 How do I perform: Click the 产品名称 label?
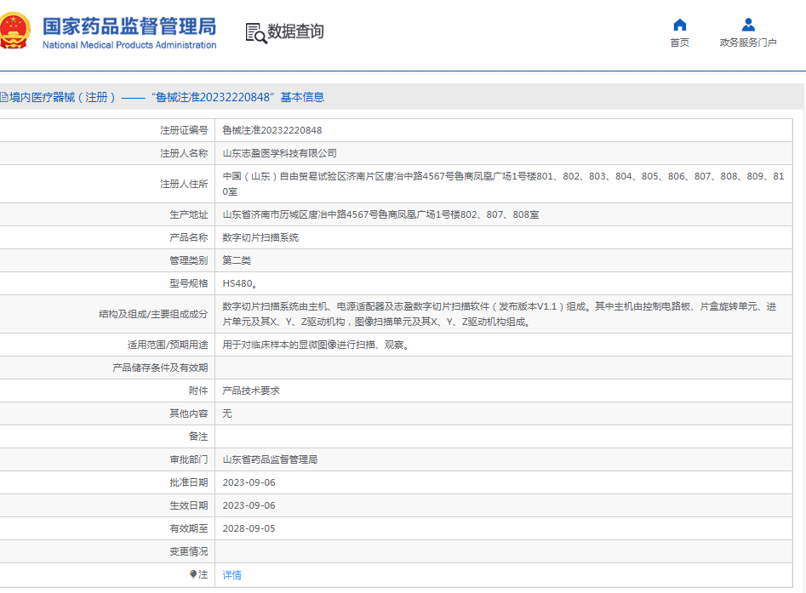tap(189, 237)
